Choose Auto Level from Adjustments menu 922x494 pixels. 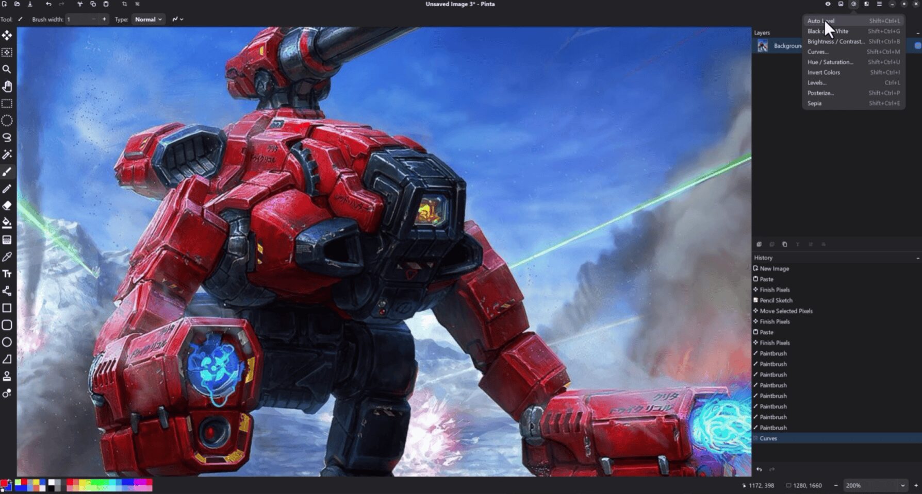(x=853, y=21)
